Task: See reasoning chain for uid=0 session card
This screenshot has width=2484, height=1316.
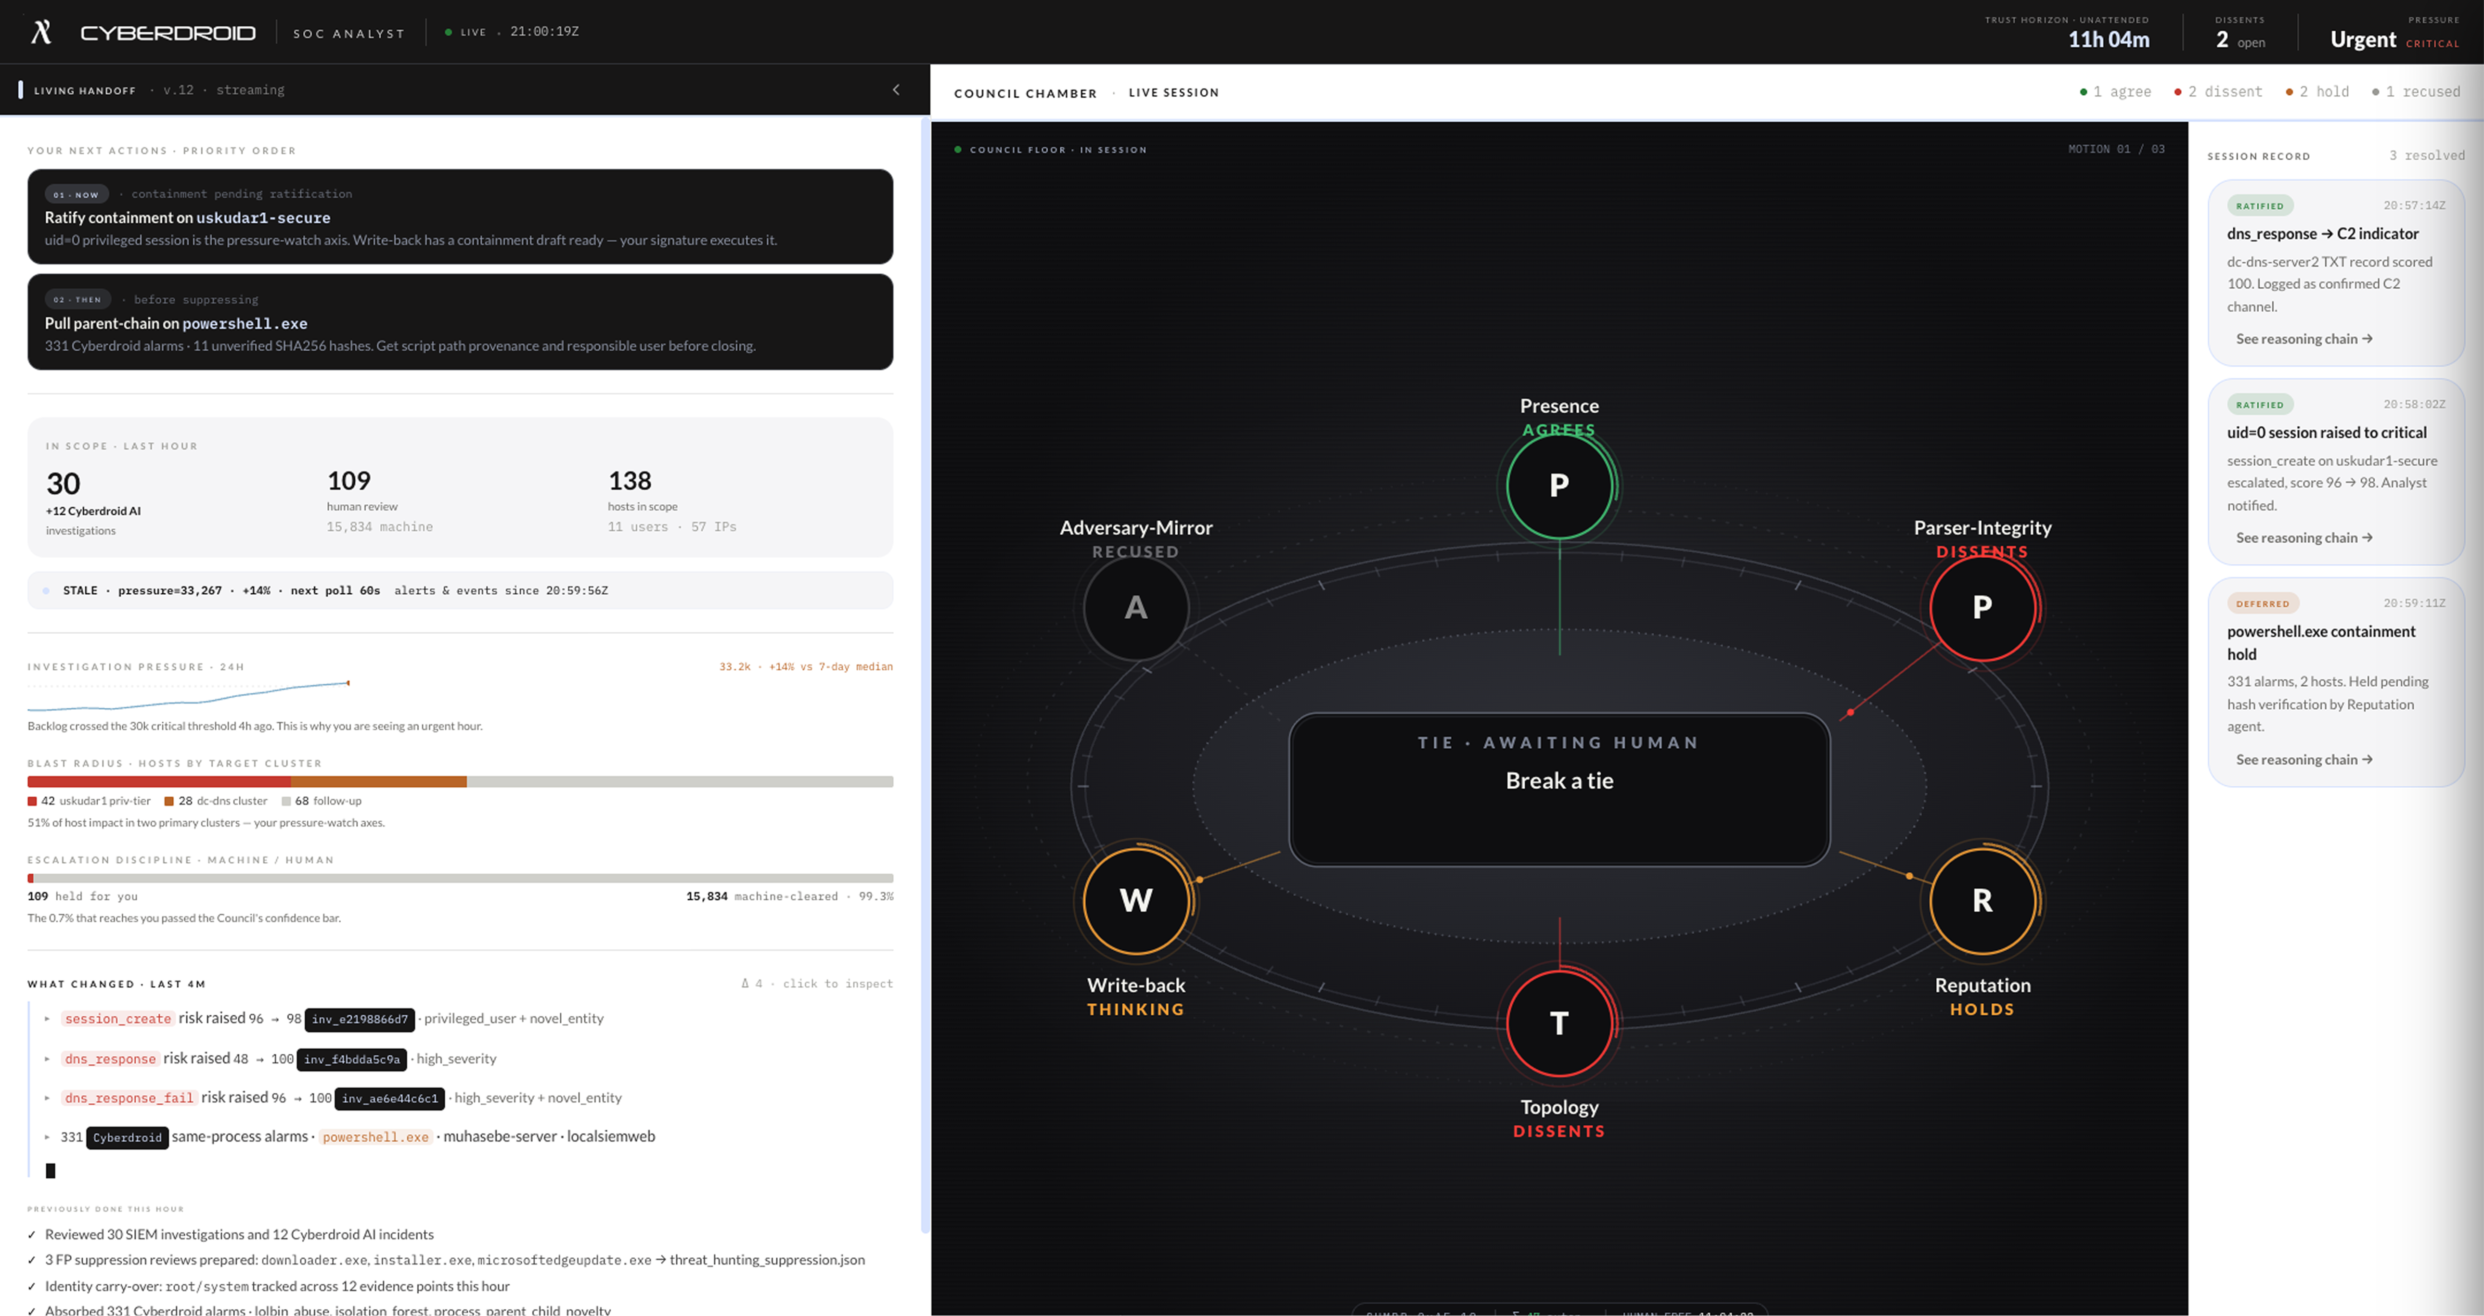Action: pyautogui.click(x=2304, y=538)
